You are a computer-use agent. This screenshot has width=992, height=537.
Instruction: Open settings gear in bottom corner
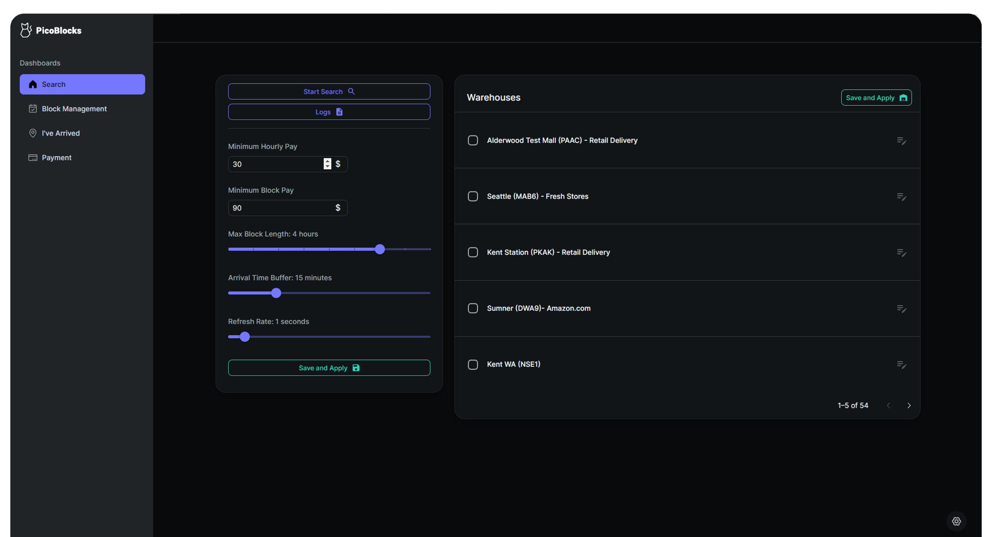pyautogui.click(x=956, y=521)
